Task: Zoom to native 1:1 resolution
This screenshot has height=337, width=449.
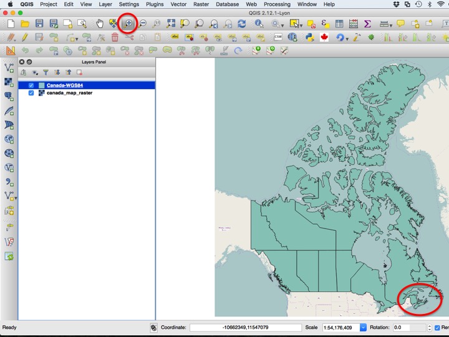Action: click(x=157, y=24)
